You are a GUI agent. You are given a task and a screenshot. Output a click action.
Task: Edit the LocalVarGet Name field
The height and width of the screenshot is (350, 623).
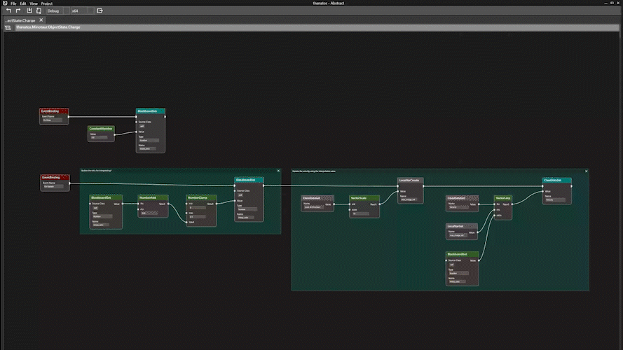click(x=458, y=235)
